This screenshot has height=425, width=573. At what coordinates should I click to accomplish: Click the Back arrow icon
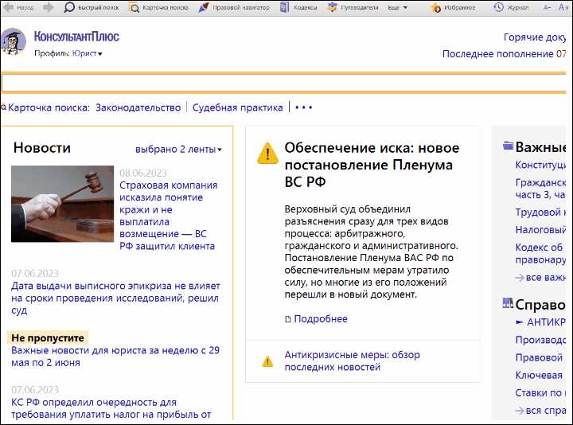pos(8,7)
